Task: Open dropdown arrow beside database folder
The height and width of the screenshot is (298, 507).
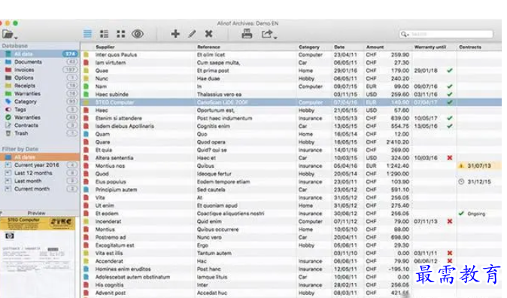Action: [16, 38]
